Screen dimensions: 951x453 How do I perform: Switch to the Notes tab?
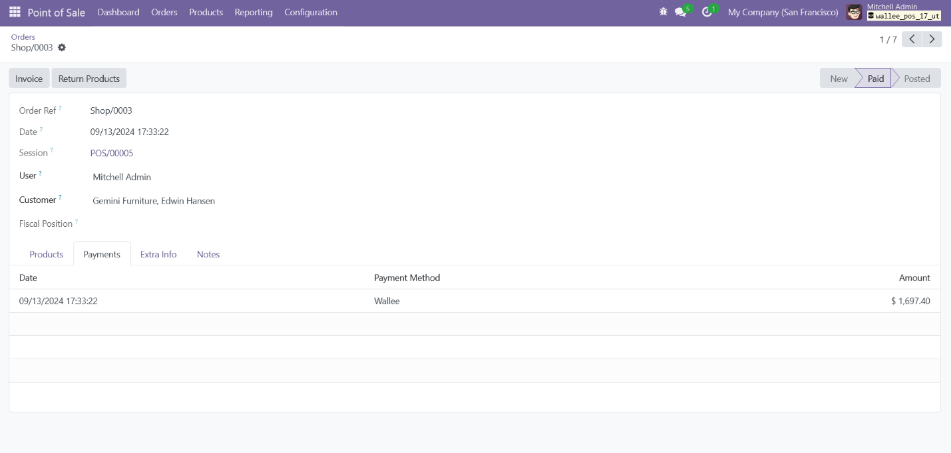208,254
